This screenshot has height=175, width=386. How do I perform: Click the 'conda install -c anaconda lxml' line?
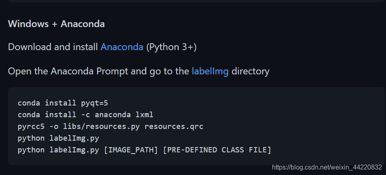coord(85,115)
